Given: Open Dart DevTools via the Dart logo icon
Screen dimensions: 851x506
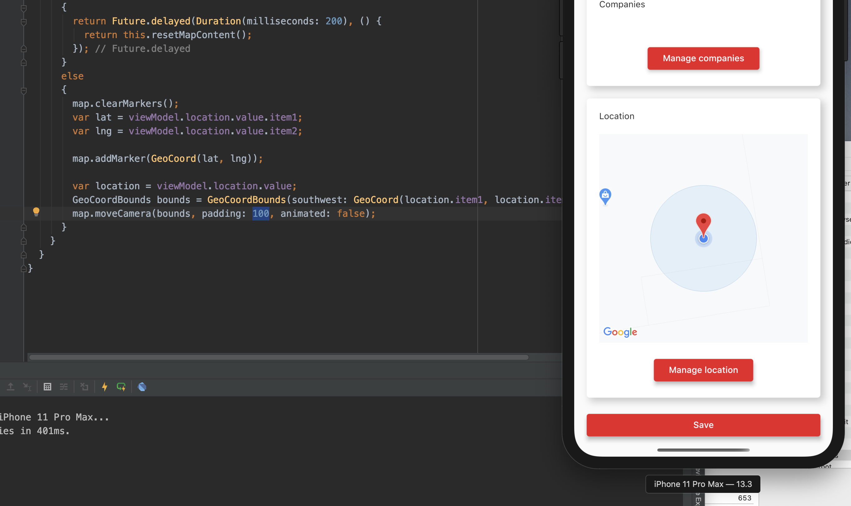Looking at the screenshot, I should (x=142, y=387).
